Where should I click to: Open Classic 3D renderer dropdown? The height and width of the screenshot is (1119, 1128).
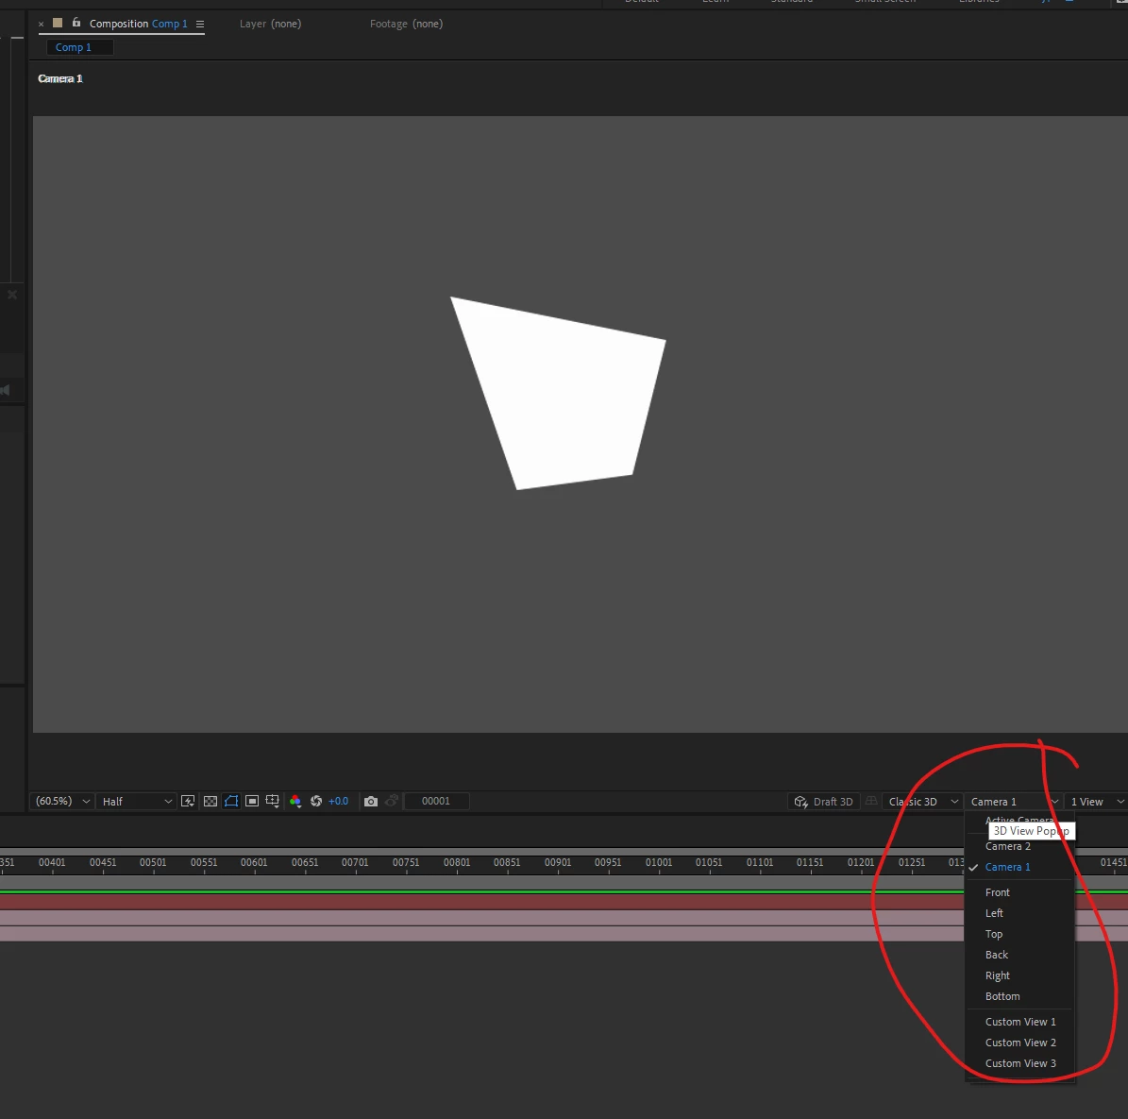(923, 802)
